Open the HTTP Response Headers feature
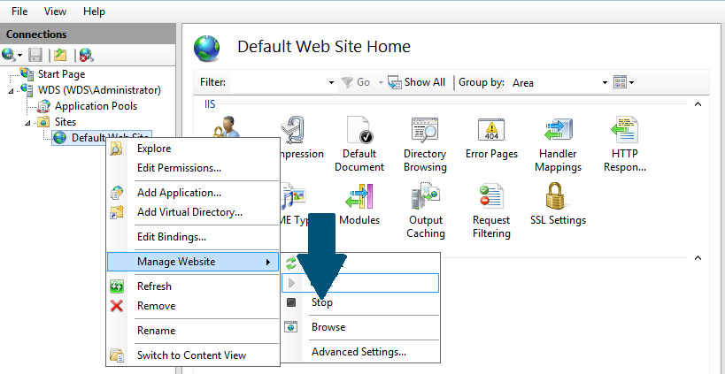Image resolution: width=725 pixels, height=374 pixels. pos(625,144)
